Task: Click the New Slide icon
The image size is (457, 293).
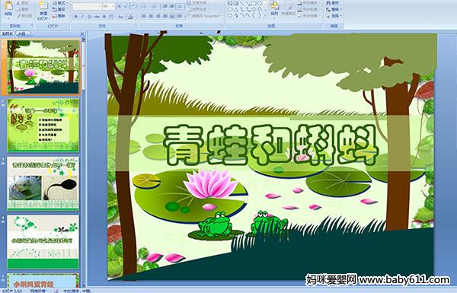Action: click(x=43, y=5)
